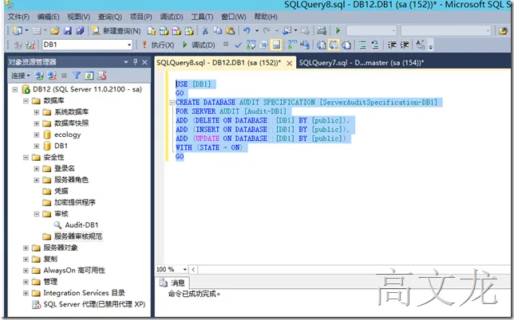Viewport: 514px width, 320px height.
Task: Open the 视图(V) menu
Action: click(79, 17)
